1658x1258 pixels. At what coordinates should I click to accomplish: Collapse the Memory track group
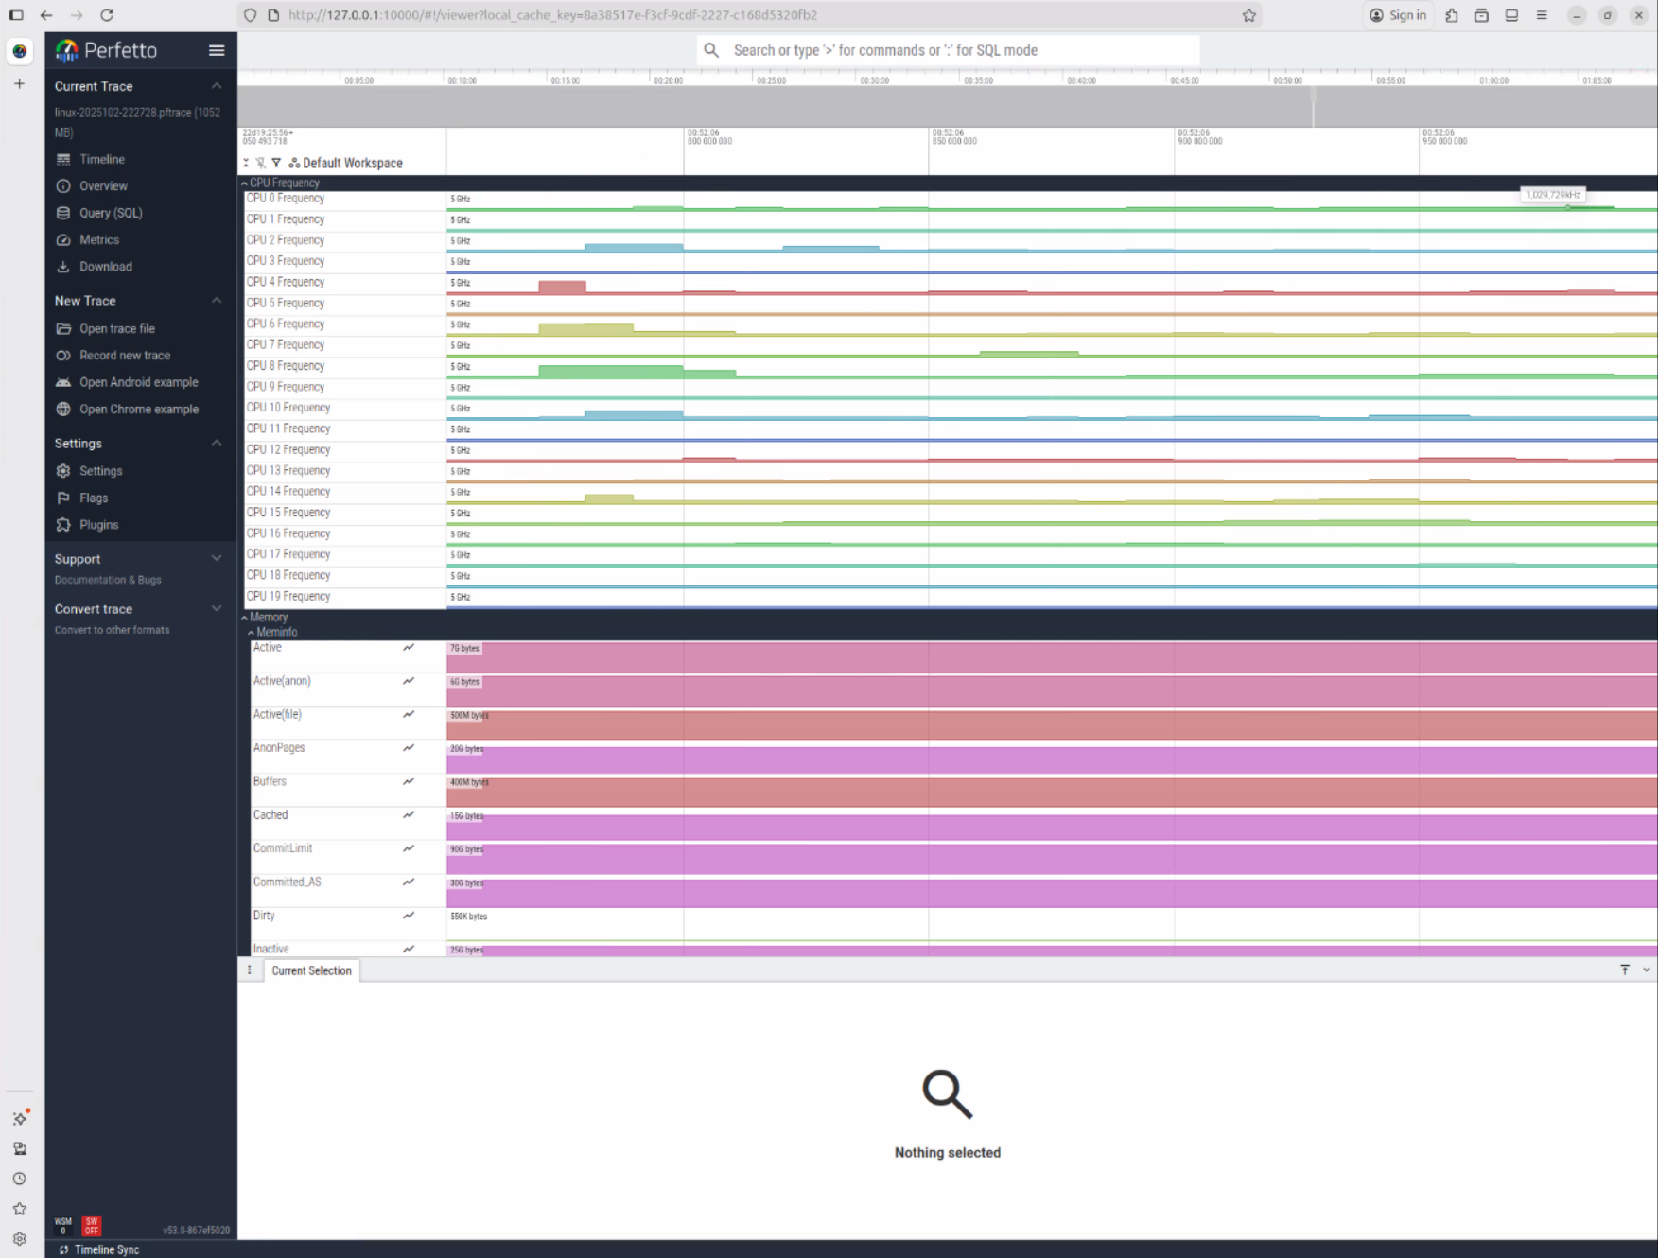tap(244, 618)
